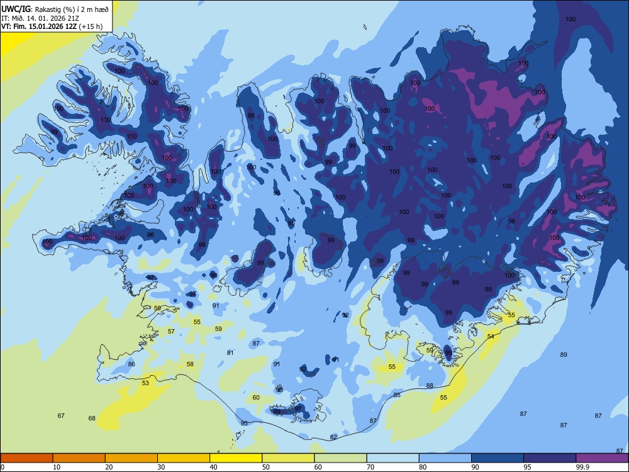
Task: Click the legend scale tick label '90'
Action: (x=475, y=467)
